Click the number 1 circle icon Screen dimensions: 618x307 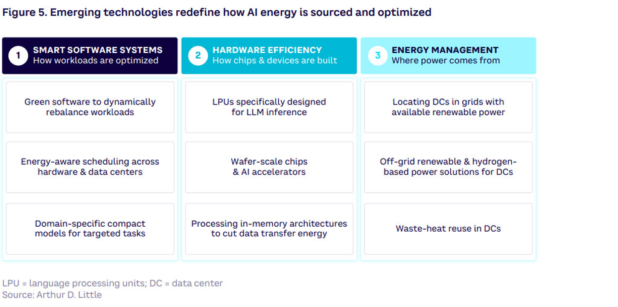(18, 55)
